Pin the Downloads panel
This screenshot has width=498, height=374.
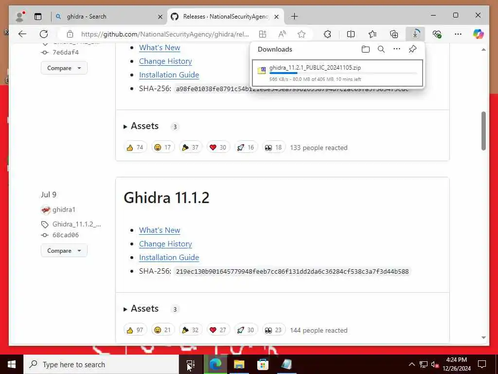pyautogui.click(x=412, y=49)
